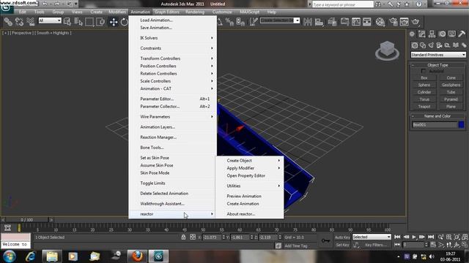Click the Bind to Space Warp tool
469x263 pixels.
coord(31,22)
